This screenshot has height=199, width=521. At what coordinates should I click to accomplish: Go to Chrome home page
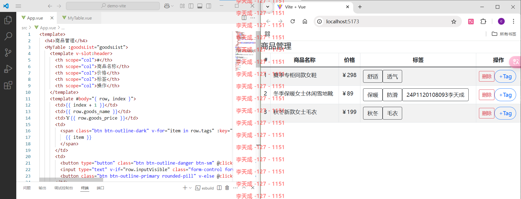305,21
